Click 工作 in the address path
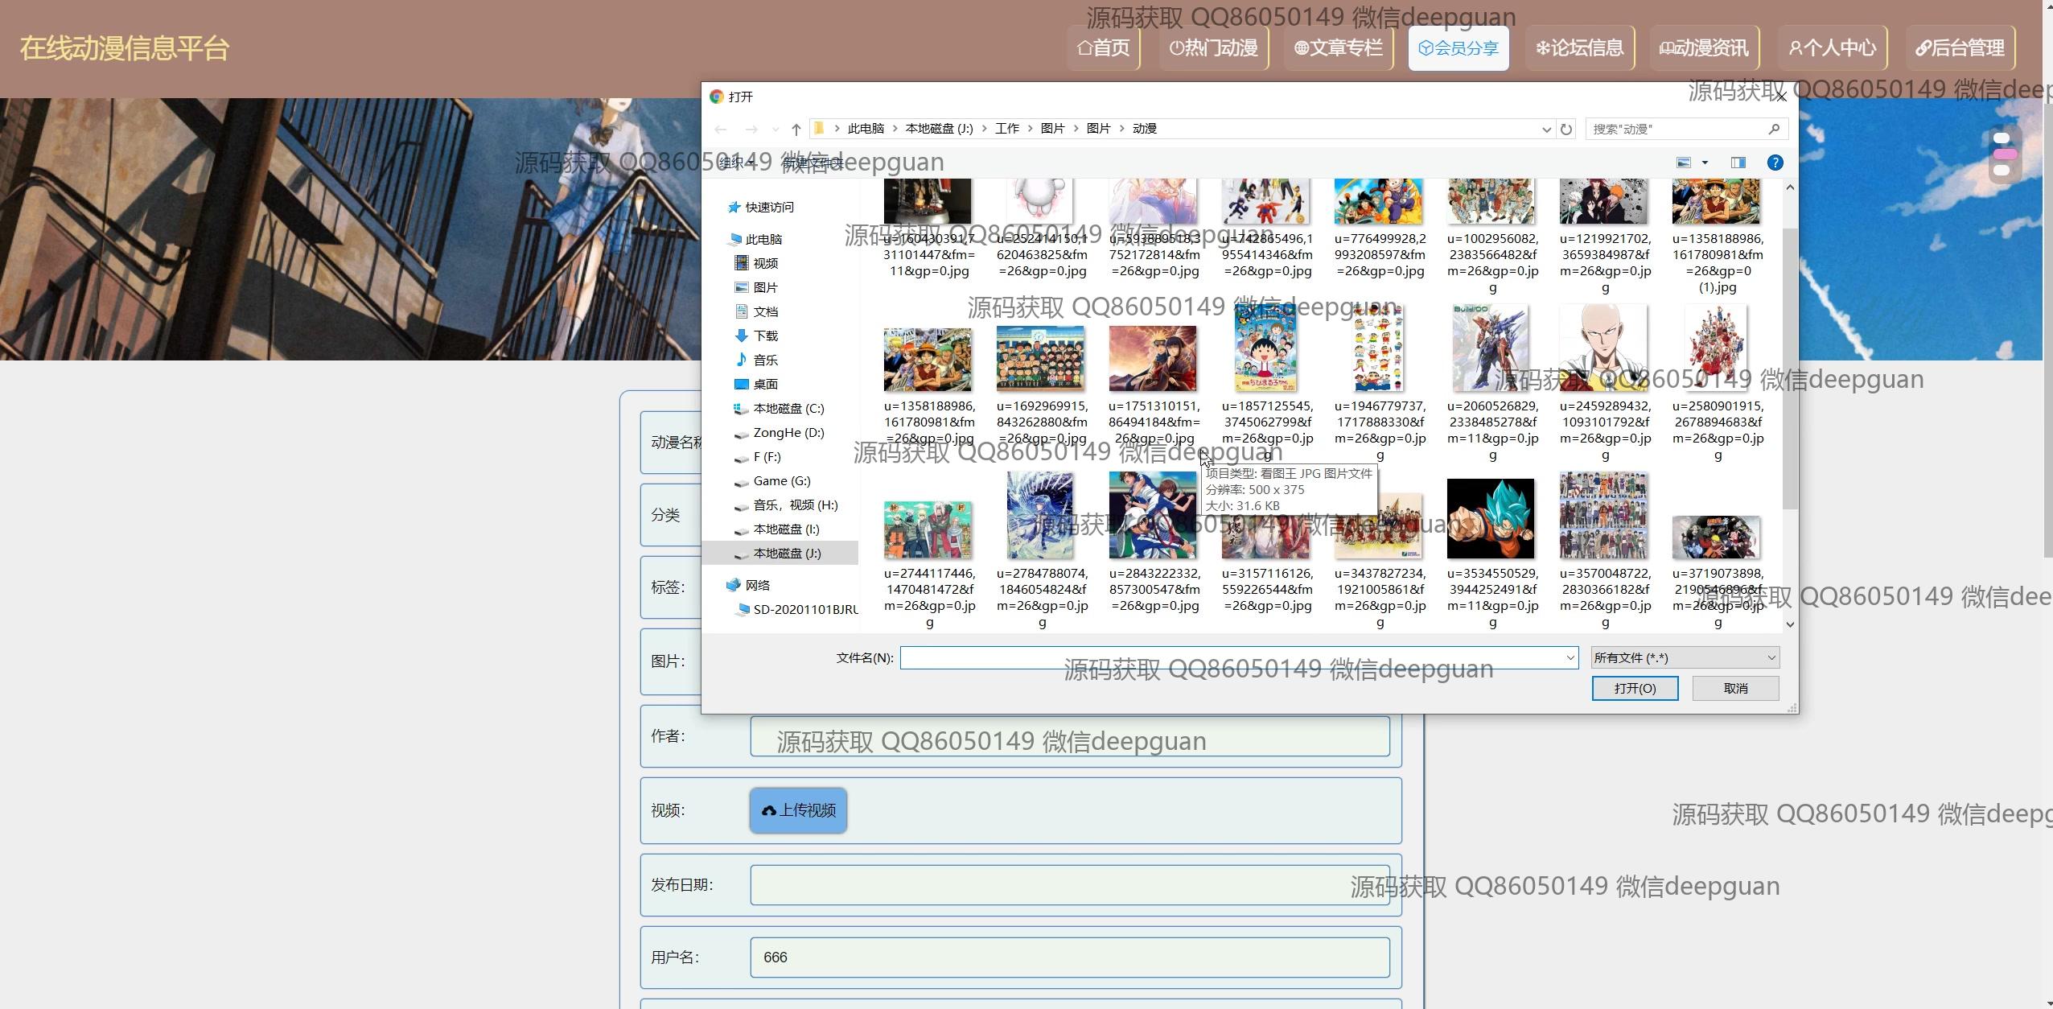 pos(1007,129)
